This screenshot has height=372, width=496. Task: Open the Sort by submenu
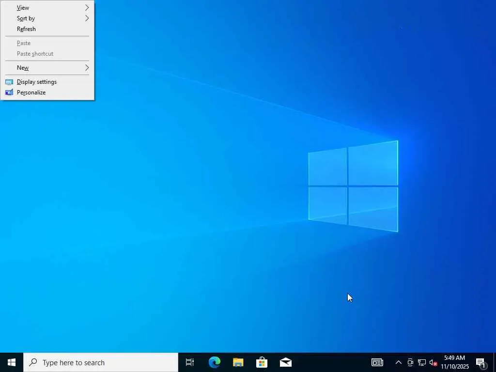(47, 18)
